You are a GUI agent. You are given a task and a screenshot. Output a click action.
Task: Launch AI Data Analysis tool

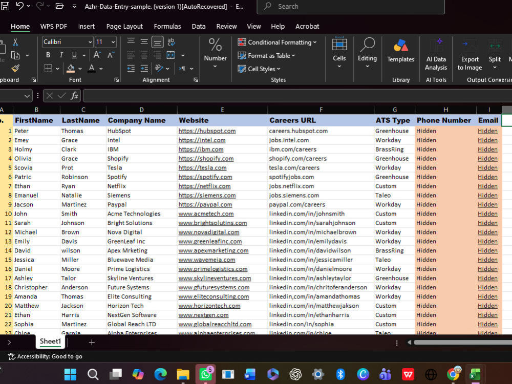click(x=436, y=54)
